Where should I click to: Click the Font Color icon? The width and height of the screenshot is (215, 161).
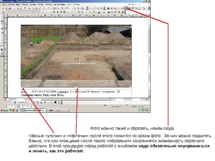pos(104,12)
